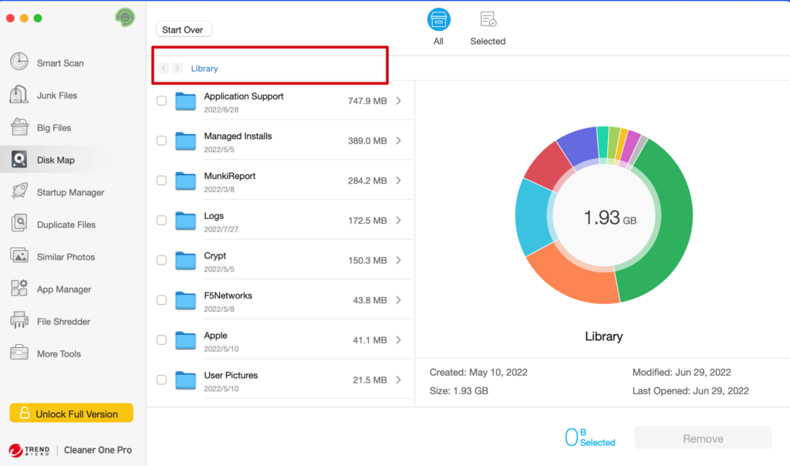This screenshot has width=790, height=466.
Task: Expand the MunkiReport folder arrow
Action: point(398,181)
